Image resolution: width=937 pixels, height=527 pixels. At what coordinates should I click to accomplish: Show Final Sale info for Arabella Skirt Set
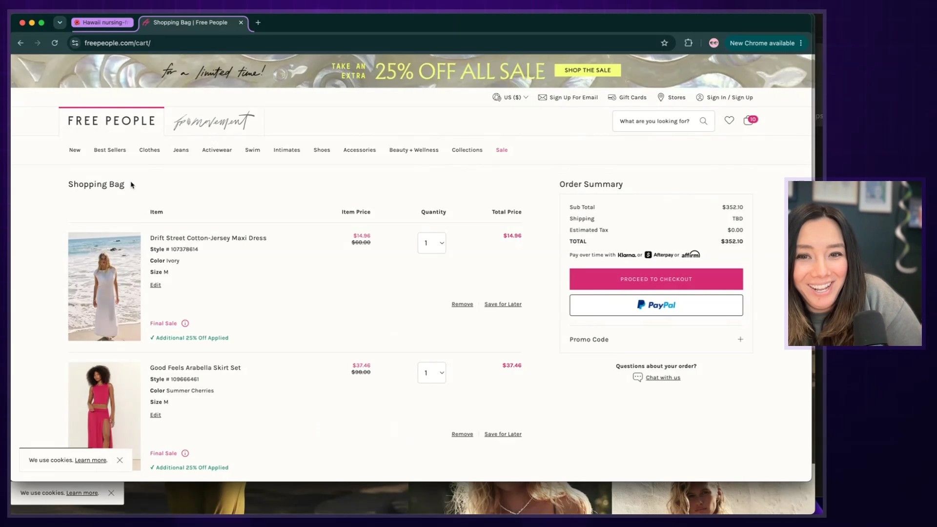tap(185, 453)
